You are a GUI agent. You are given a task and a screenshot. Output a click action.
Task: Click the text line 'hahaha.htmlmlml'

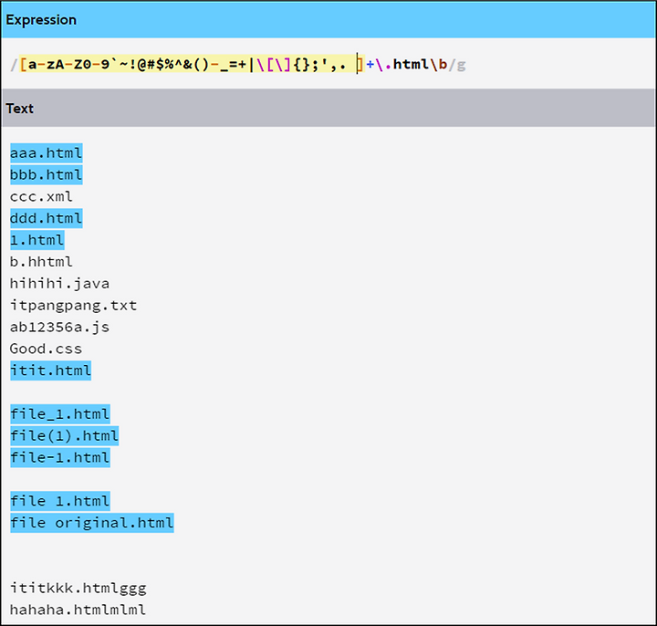pos(78,610)
